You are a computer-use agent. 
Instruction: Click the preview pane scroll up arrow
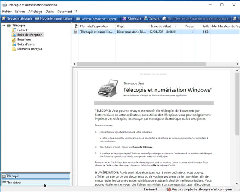(237, 71)
